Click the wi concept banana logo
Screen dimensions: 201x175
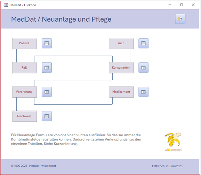(x=173, y=142)
